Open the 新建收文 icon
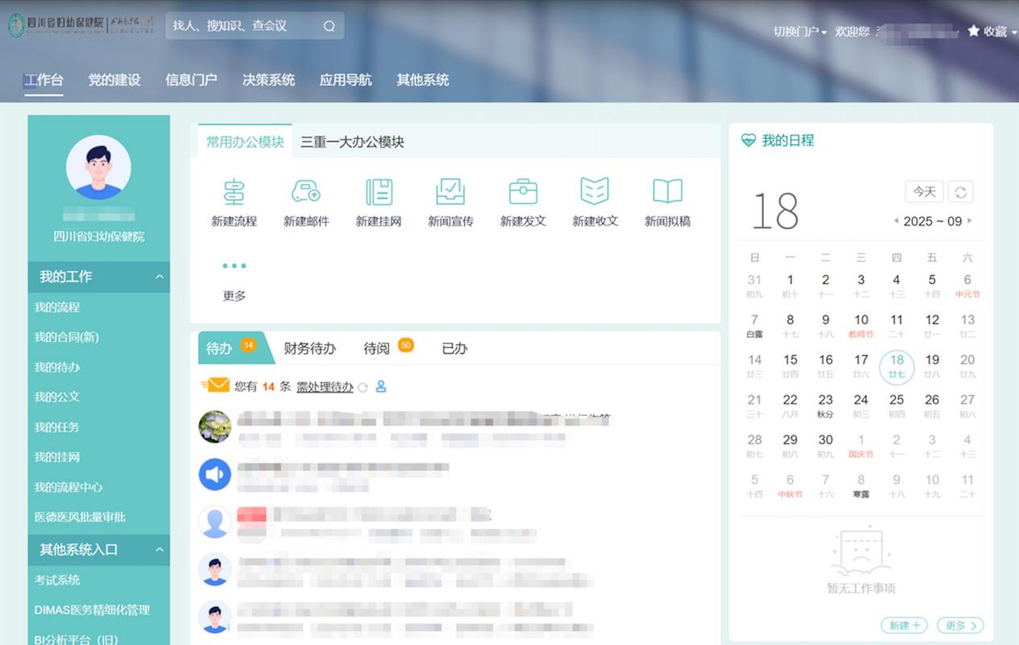 pyautogui.click(x=595, y=192)
